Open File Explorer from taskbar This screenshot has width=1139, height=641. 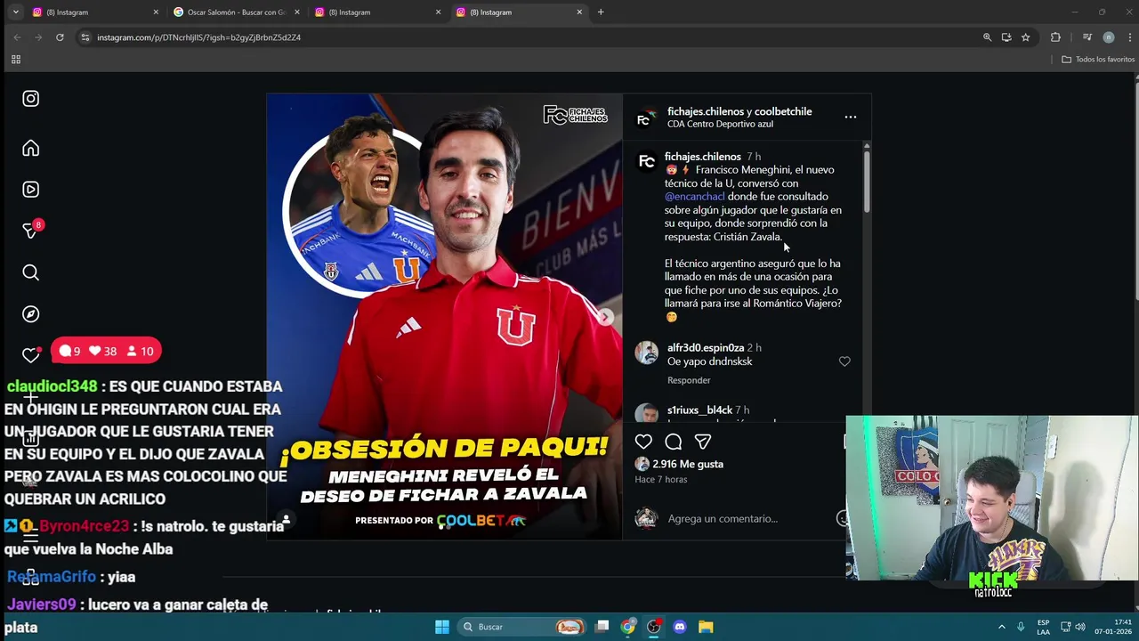[706, 627]
